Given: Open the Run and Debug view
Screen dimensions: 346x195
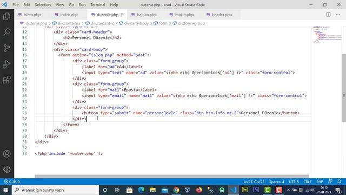Looking at the screenshot, I should (7, 64).
